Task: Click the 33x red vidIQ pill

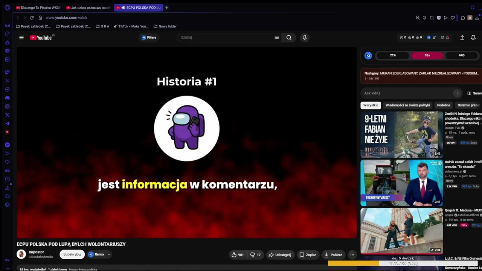Action: click(x=427, y=55)
